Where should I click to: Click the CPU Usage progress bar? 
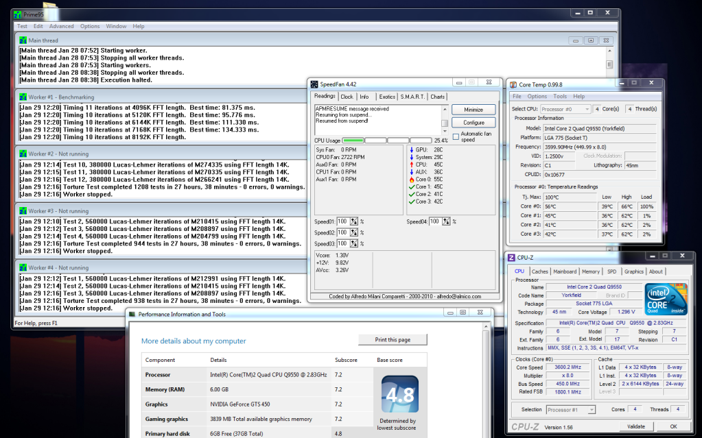click(x=387, y=141)
